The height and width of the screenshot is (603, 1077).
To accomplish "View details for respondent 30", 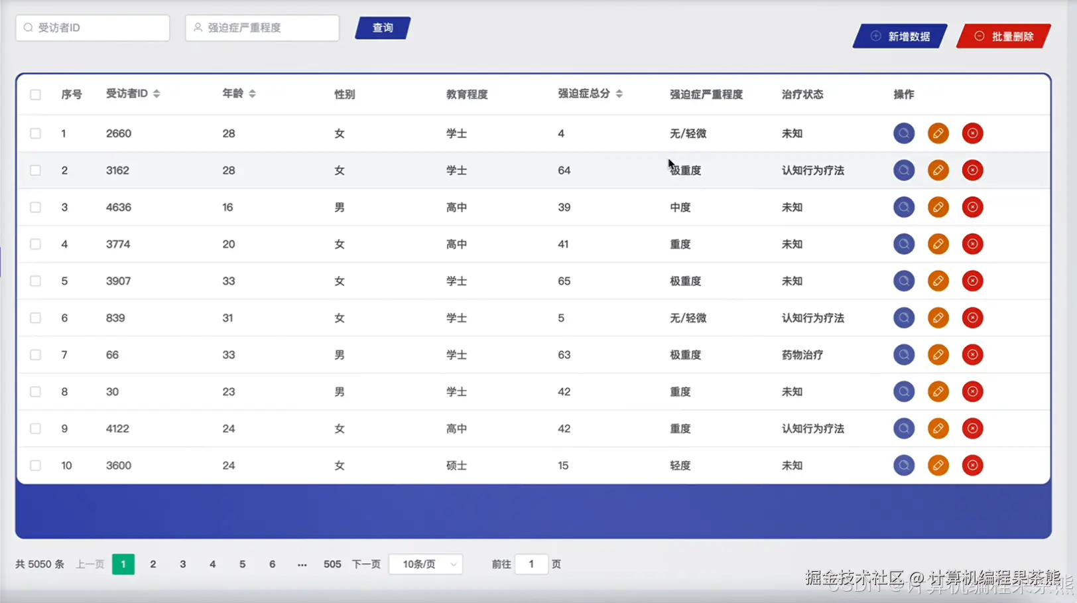I will click(x=904, y=391).
